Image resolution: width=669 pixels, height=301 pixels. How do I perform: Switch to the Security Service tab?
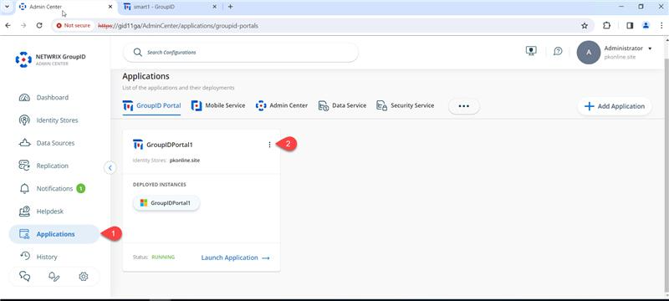click(406, 105)
